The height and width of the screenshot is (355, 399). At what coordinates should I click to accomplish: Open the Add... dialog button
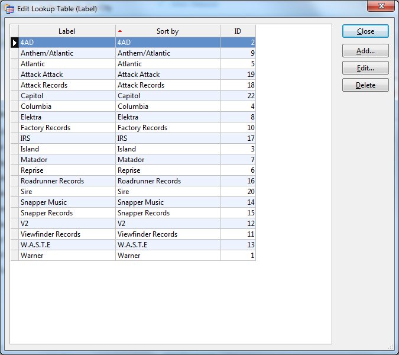tap(365, 51)
